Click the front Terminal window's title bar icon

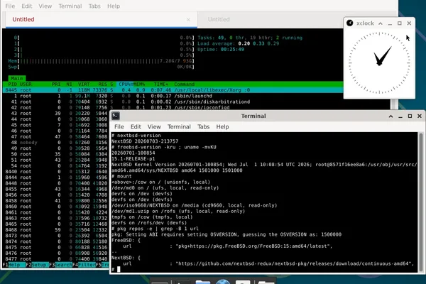tap(116, 116)
